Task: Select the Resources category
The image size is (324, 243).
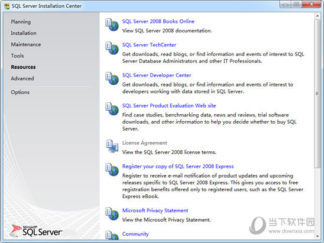Action: tap(23, 67)
